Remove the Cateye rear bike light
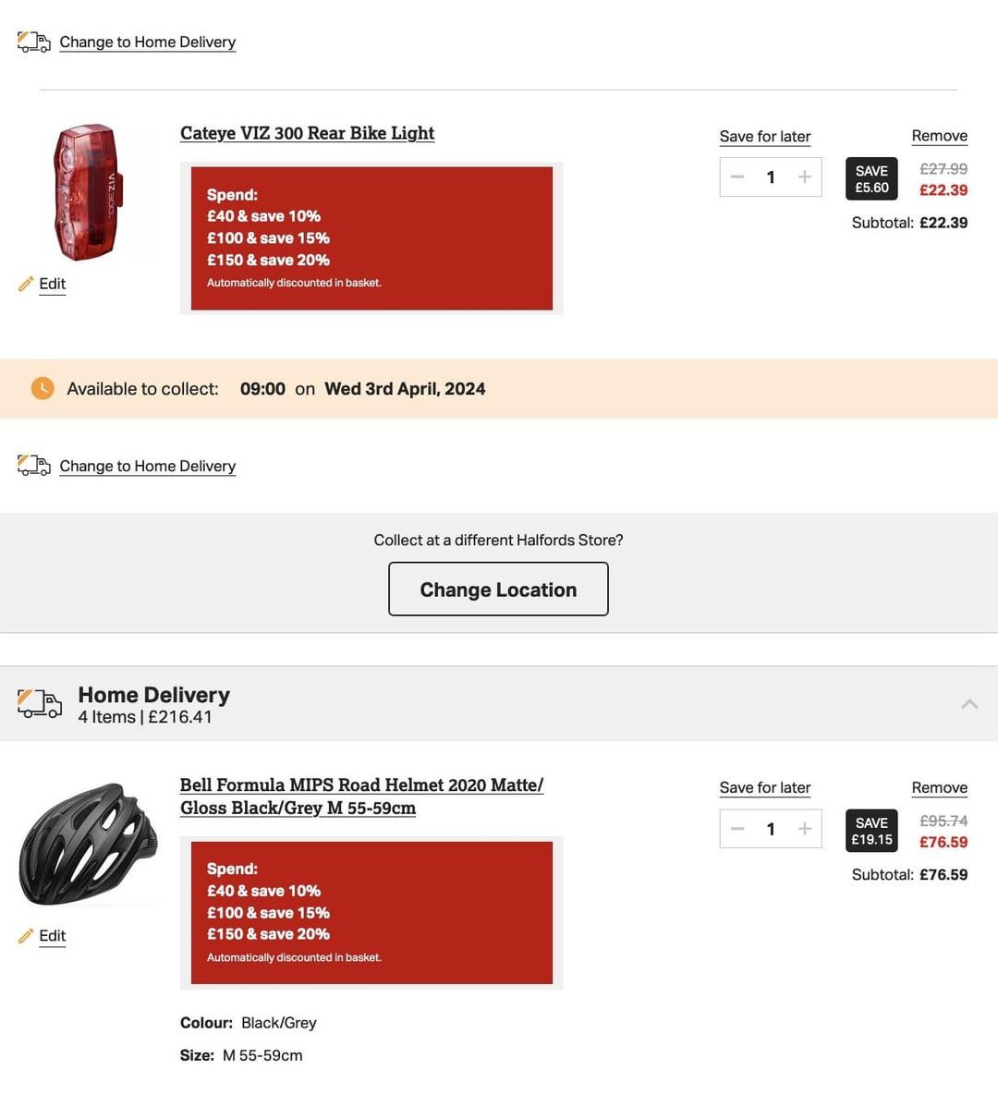This screenshot has height=1107, width=998. (x=940, y=136)
